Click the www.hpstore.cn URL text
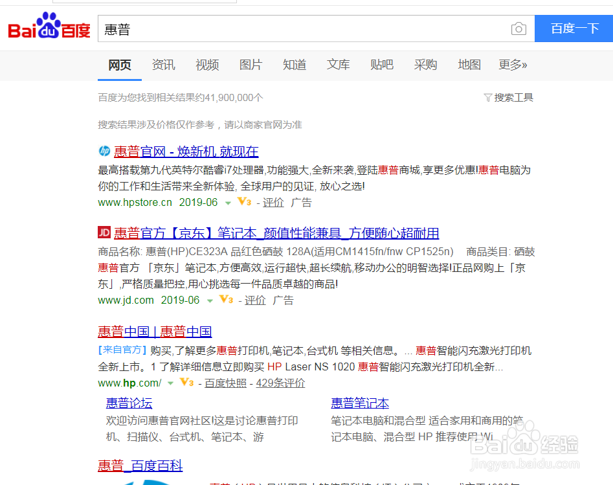This screenshot has width=613, height=485. pos(135,202)
